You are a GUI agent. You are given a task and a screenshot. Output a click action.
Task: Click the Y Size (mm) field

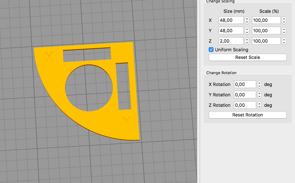(231, 31)
